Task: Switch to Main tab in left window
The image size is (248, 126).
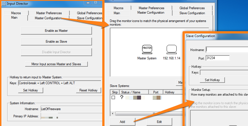Action: pyautogui.click(x=14, y=18)
